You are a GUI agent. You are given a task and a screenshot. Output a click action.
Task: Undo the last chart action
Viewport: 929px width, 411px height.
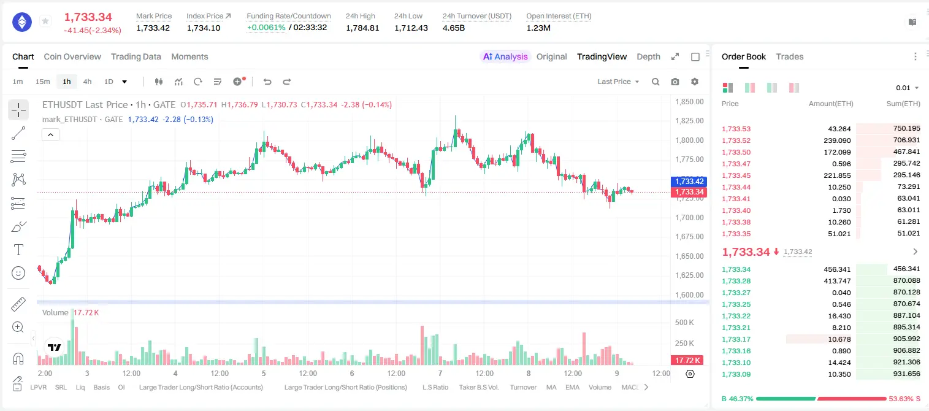pyautogui.click(x=267, y=82)
